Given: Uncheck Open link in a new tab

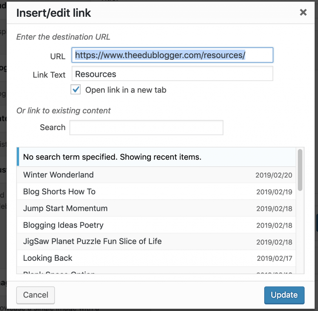Looking at the screenshot, I should [76, 90].
